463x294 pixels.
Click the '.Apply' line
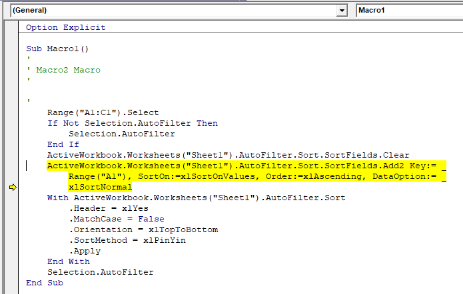(x=85, y=251)
